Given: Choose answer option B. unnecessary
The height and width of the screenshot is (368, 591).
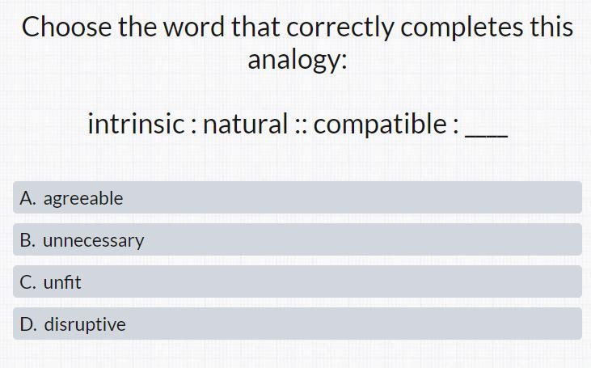Looking at the screenshot, I should coord(298,239).
